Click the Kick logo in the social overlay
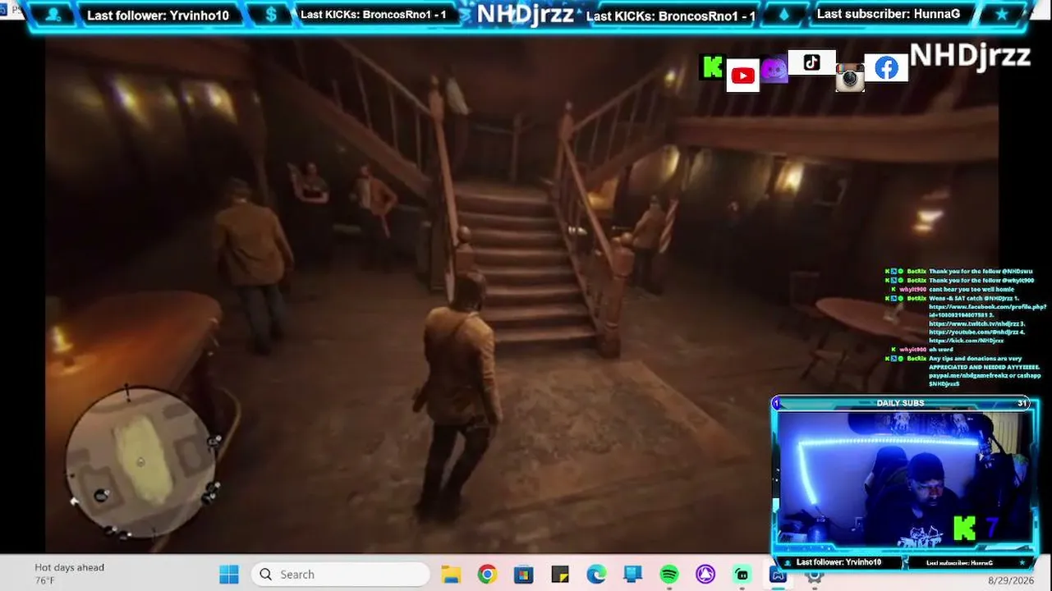1052x591 pixels. 711,67
